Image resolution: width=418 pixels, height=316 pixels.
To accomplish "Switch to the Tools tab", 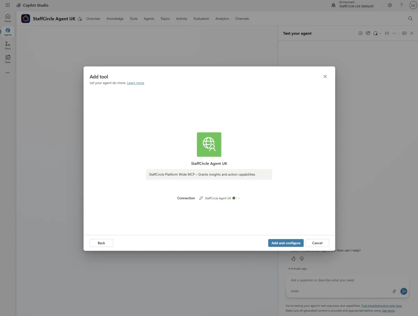I will click(x=134, y=19).
